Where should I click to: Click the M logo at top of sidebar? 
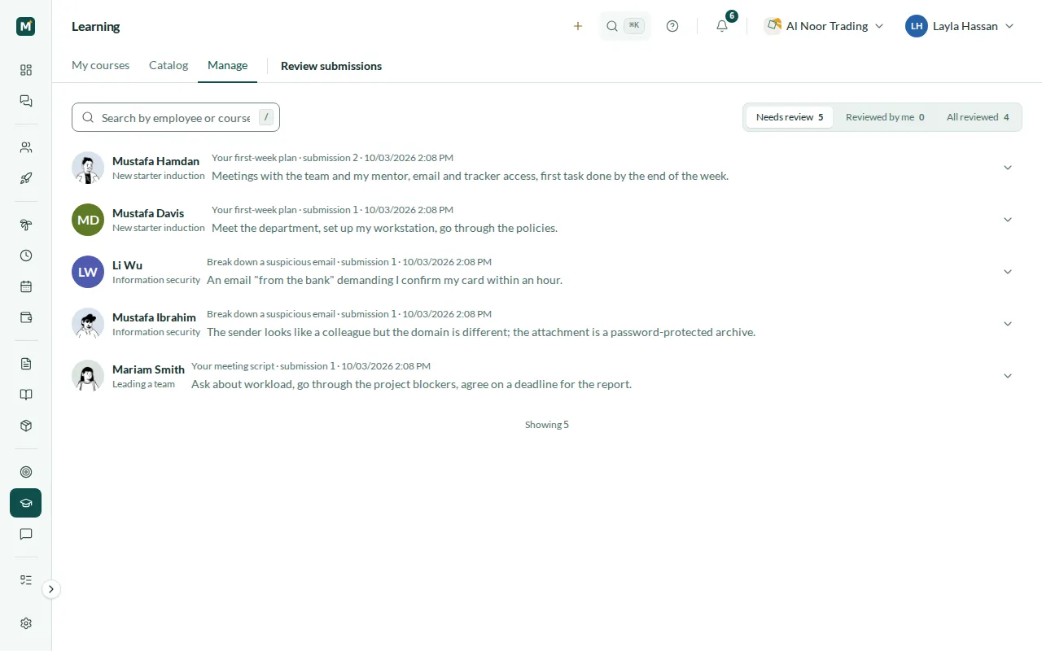[26, 26]
